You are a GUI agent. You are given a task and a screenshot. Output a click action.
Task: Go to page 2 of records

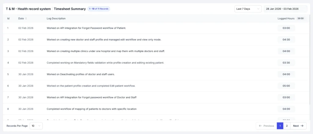pos(287,126)
